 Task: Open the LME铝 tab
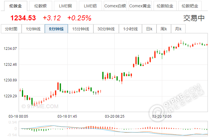point(90,6)
